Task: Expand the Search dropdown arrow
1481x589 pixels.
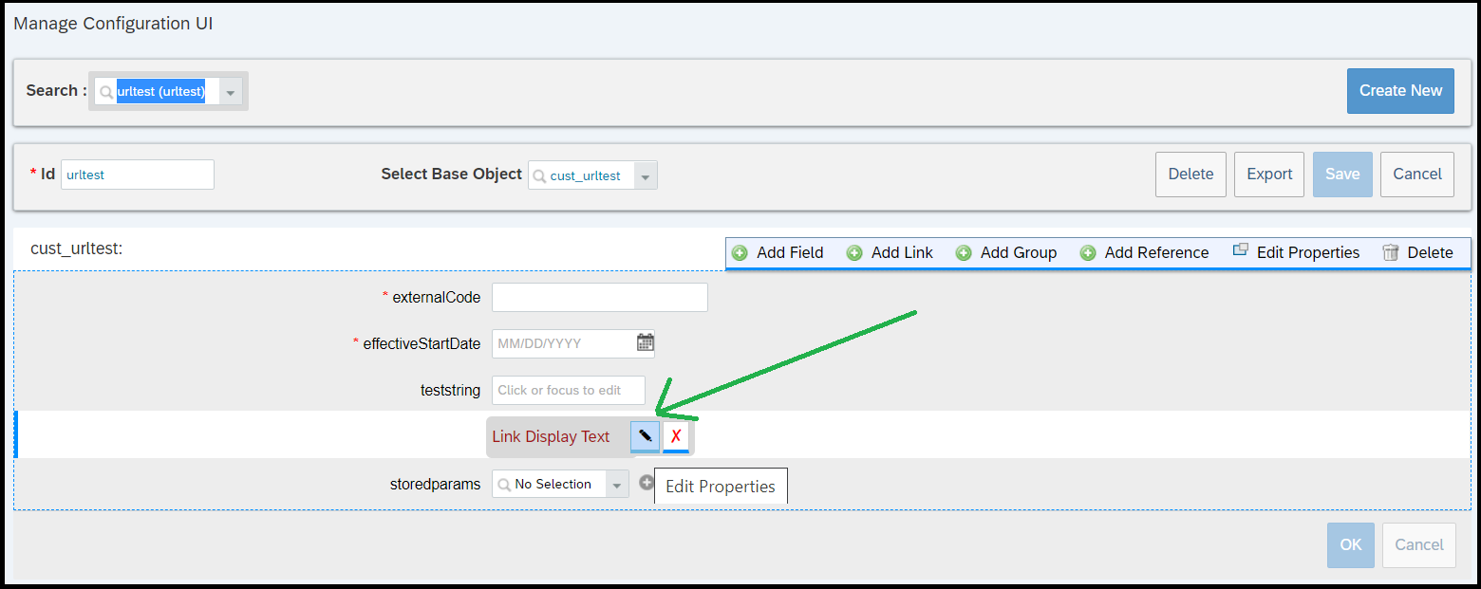Action: (231, 92)
